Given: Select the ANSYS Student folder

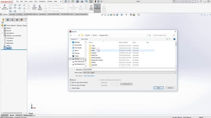Looking at the screenshot, I should 96,58.
